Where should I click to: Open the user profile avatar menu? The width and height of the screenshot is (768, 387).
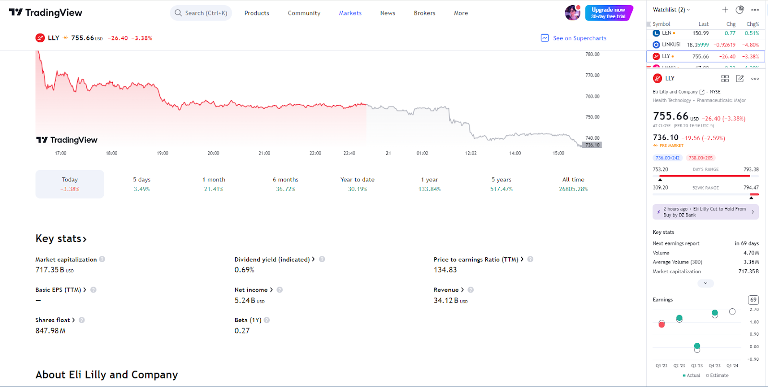click(573, 13)
